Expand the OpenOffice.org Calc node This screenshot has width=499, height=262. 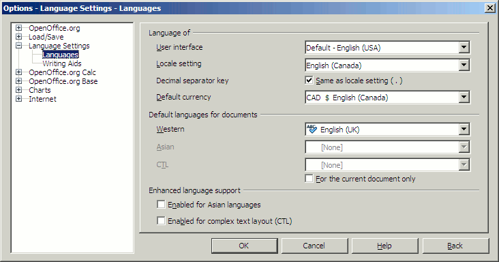pyautogui.click(x=19, y=72)
